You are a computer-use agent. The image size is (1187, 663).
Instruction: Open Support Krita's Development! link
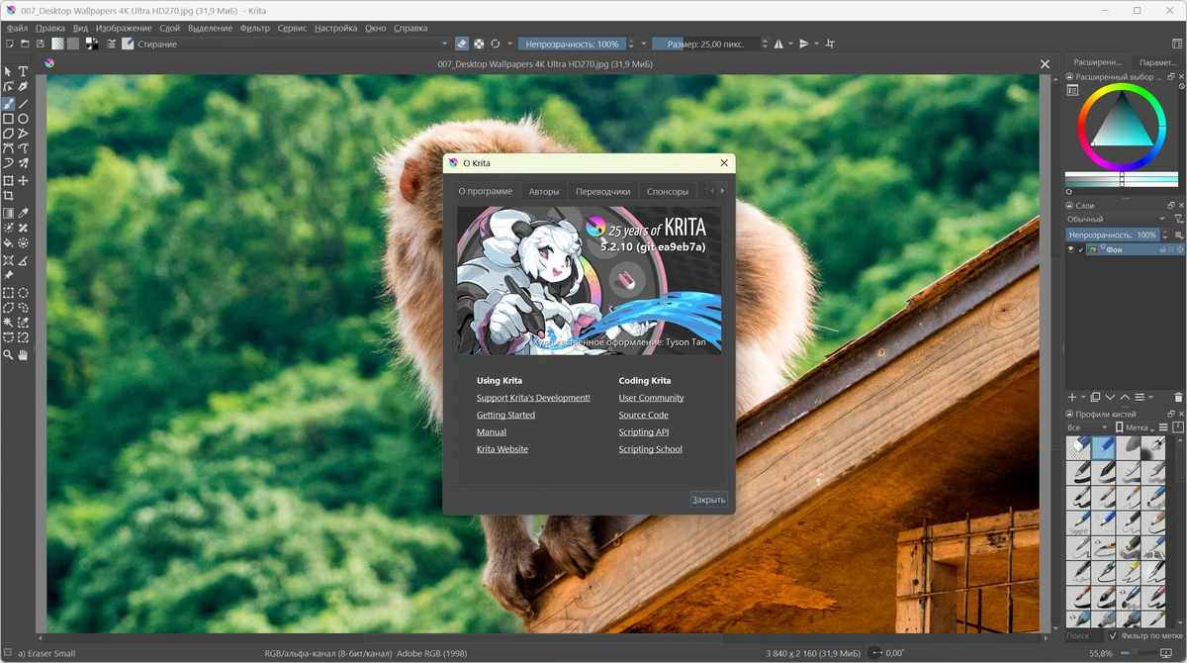click(533, 398)
